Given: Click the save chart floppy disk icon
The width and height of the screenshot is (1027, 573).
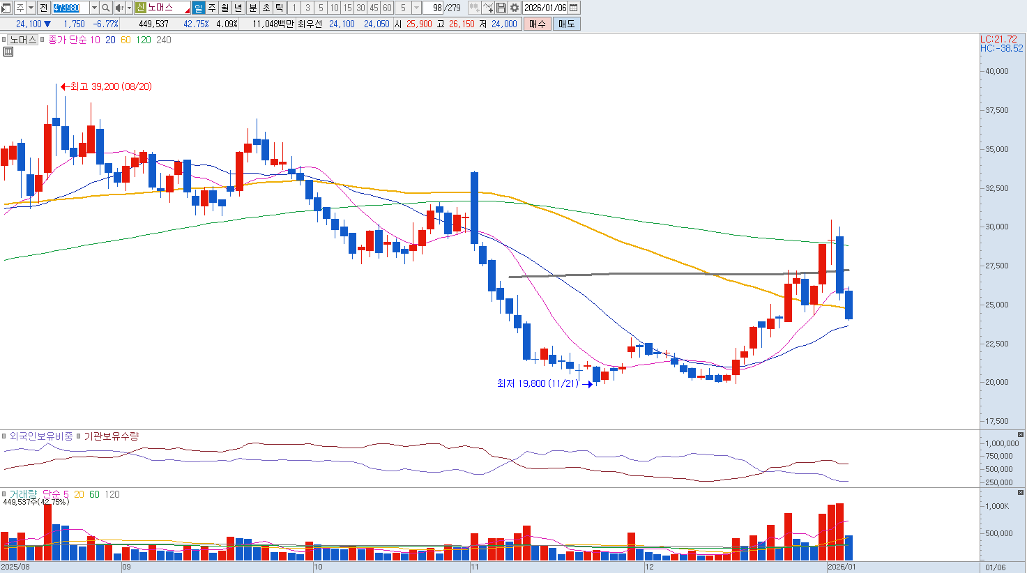Looking at the screenshot, I should 501,8.
